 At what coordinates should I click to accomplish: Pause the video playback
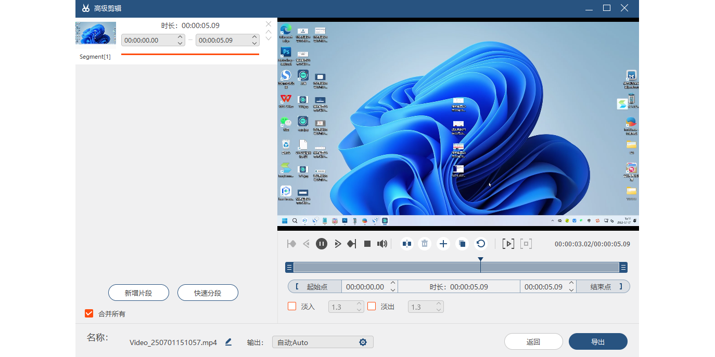point(322,244)
